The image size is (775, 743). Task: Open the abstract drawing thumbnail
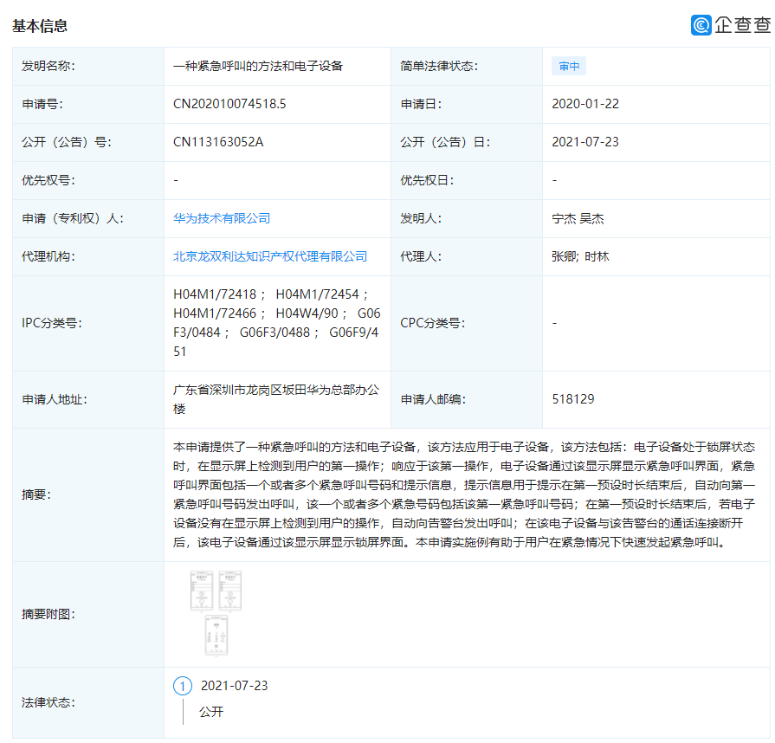pyautogui.click(x=216, y=613)
